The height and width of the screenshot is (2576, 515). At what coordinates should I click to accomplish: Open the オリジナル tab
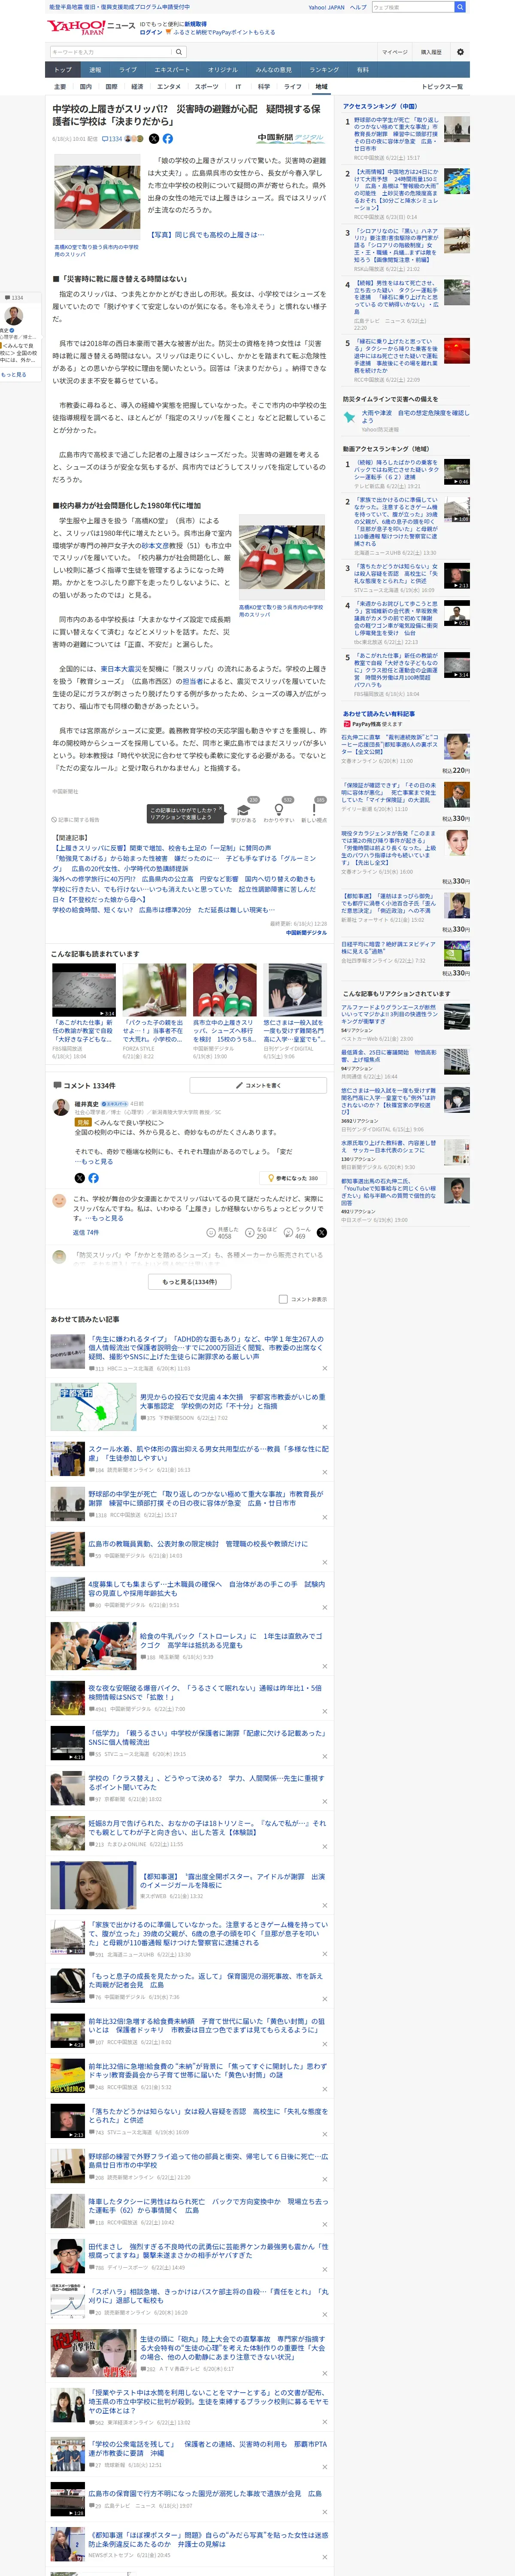223,70
